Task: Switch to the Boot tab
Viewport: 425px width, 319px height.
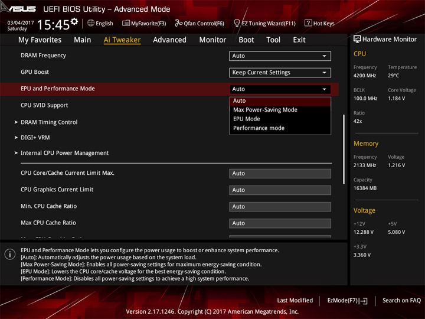Action: (246, 40)
